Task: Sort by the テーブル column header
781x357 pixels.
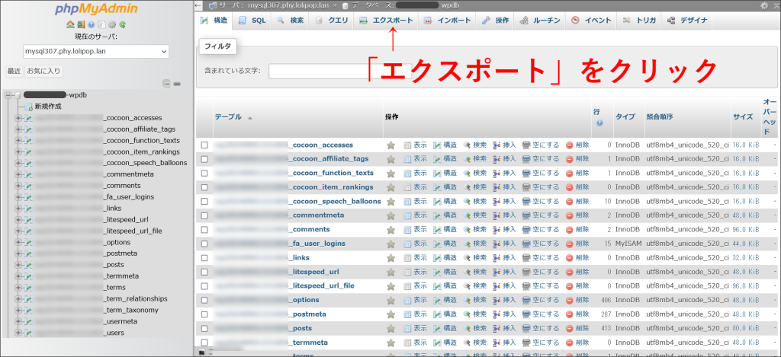Action: coord(228,117)
